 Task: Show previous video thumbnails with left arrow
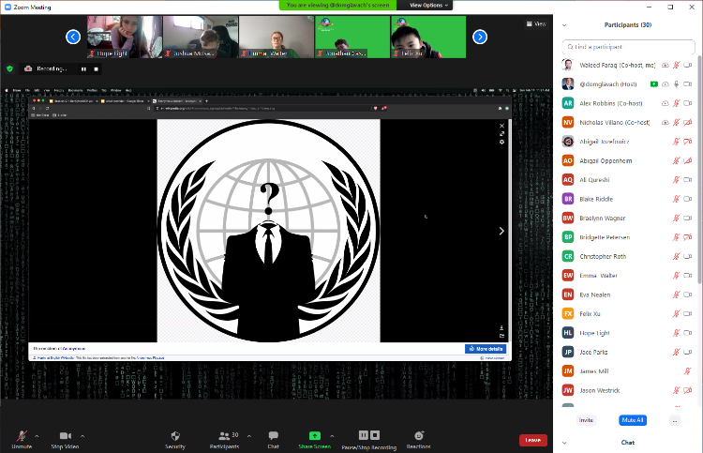73,37
